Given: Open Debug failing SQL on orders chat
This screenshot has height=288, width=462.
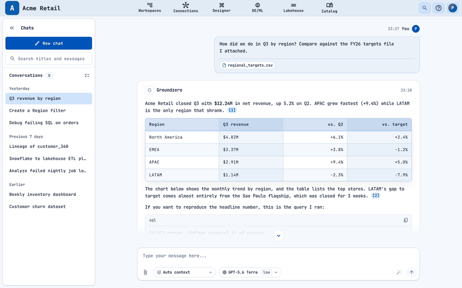Looking at the screenshot, I should 49,123.
